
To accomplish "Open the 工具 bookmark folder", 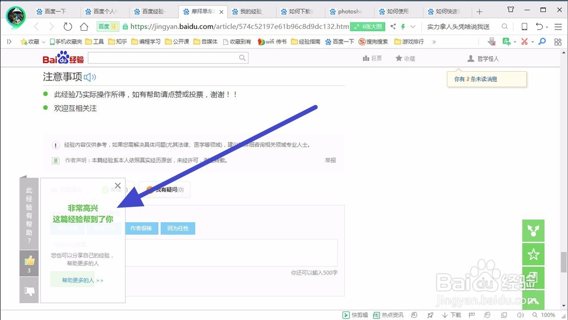I will pyautogui.click(x=94, y=41).
